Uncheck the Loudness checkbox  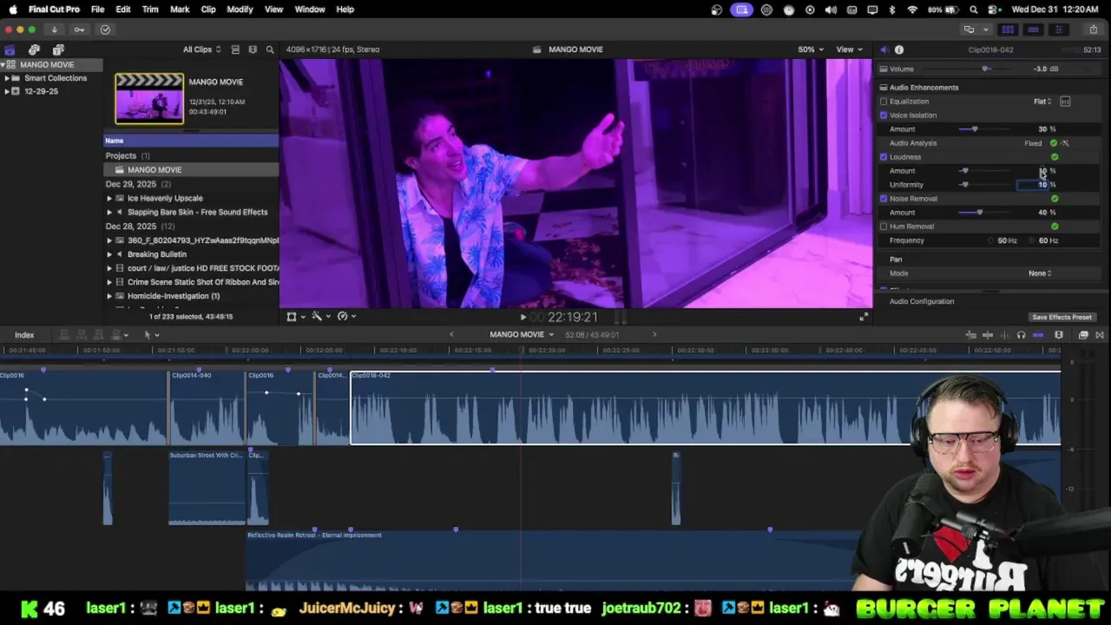[884, 157]
